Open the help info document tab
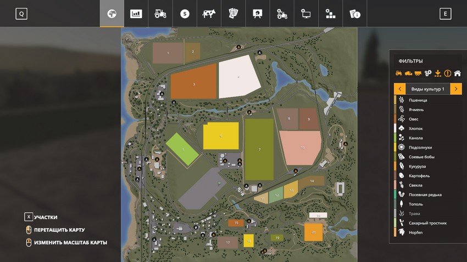The image size is (467, 262). point(355,14)
